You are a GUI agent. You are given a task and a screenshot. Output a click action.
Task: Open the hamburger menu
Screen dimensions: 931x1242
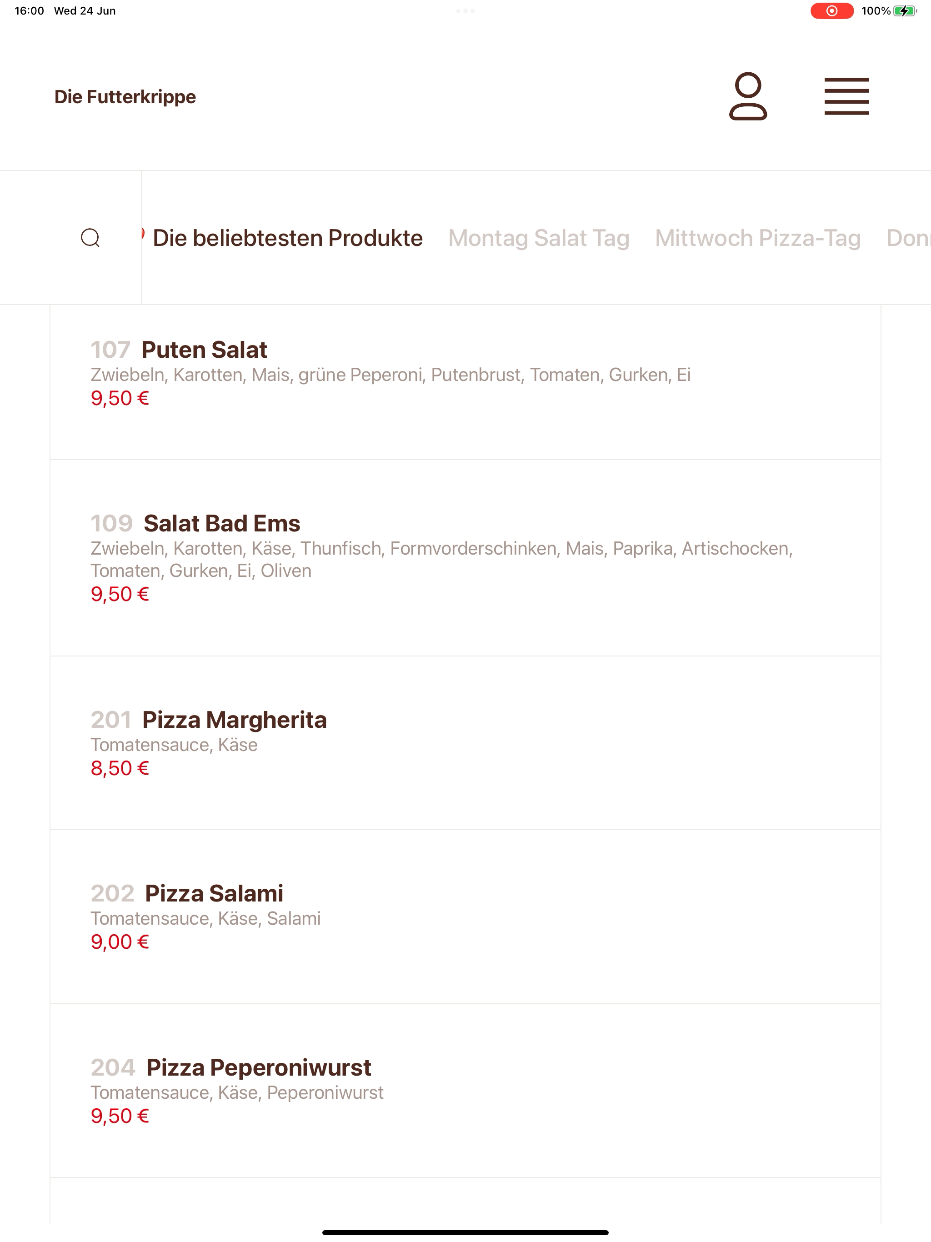click(846, 96)
